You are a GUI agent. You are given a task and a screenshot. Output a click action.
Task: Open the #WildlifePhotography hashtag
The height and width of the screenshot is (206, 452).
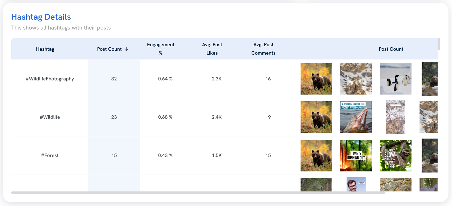(x=50, y=79)
